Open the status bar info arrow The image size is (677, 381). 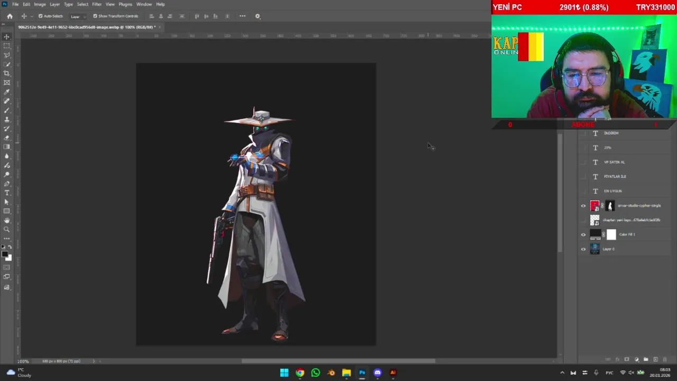click(x=94, y=361)
